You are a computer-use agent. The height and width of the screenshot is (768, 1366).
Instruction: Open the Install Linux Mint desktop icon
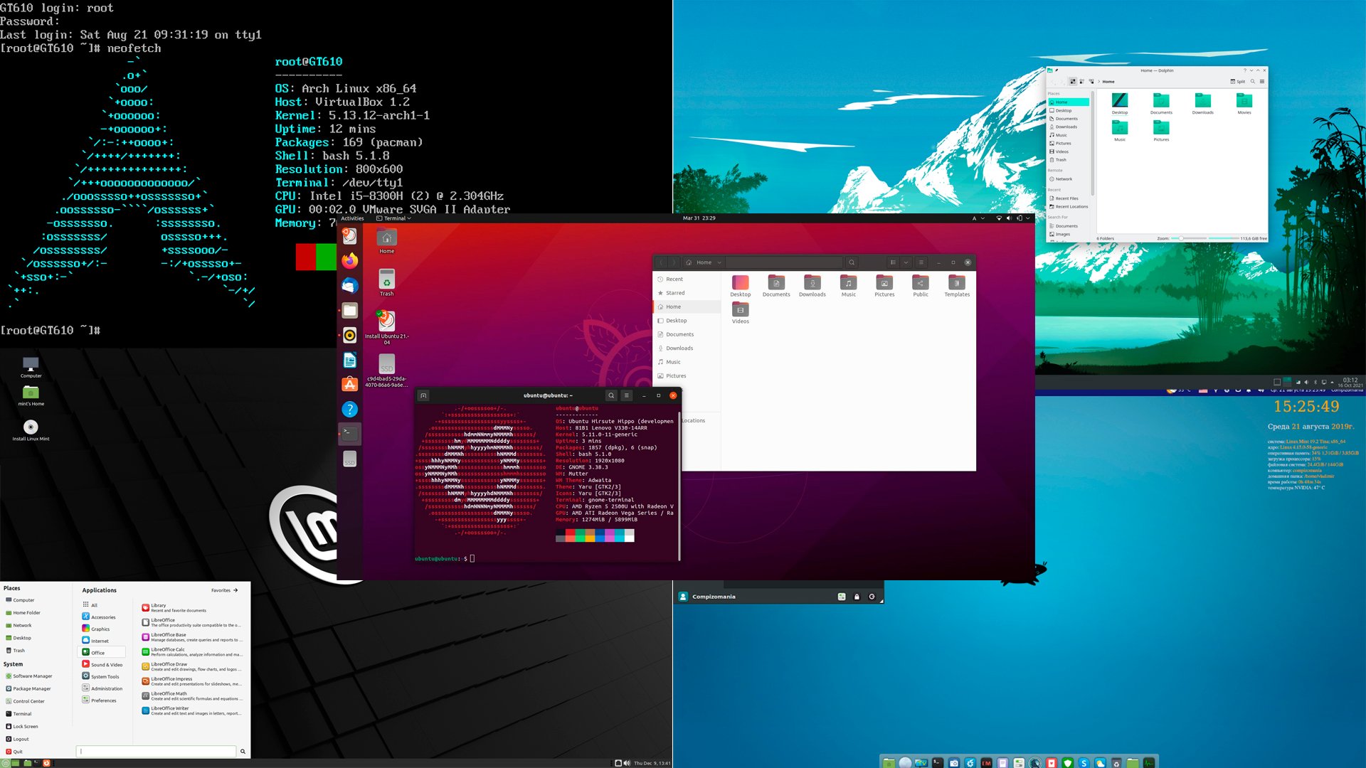click(x=31, y=431)
